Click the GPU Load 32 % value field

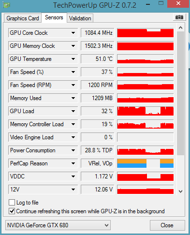click(98, 111)
